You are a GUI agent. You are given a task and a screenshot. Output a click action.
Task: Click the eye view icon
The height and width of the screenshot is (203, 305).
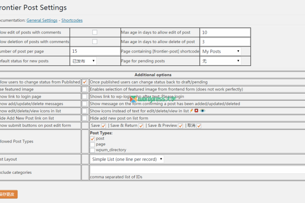click(202, 111)
